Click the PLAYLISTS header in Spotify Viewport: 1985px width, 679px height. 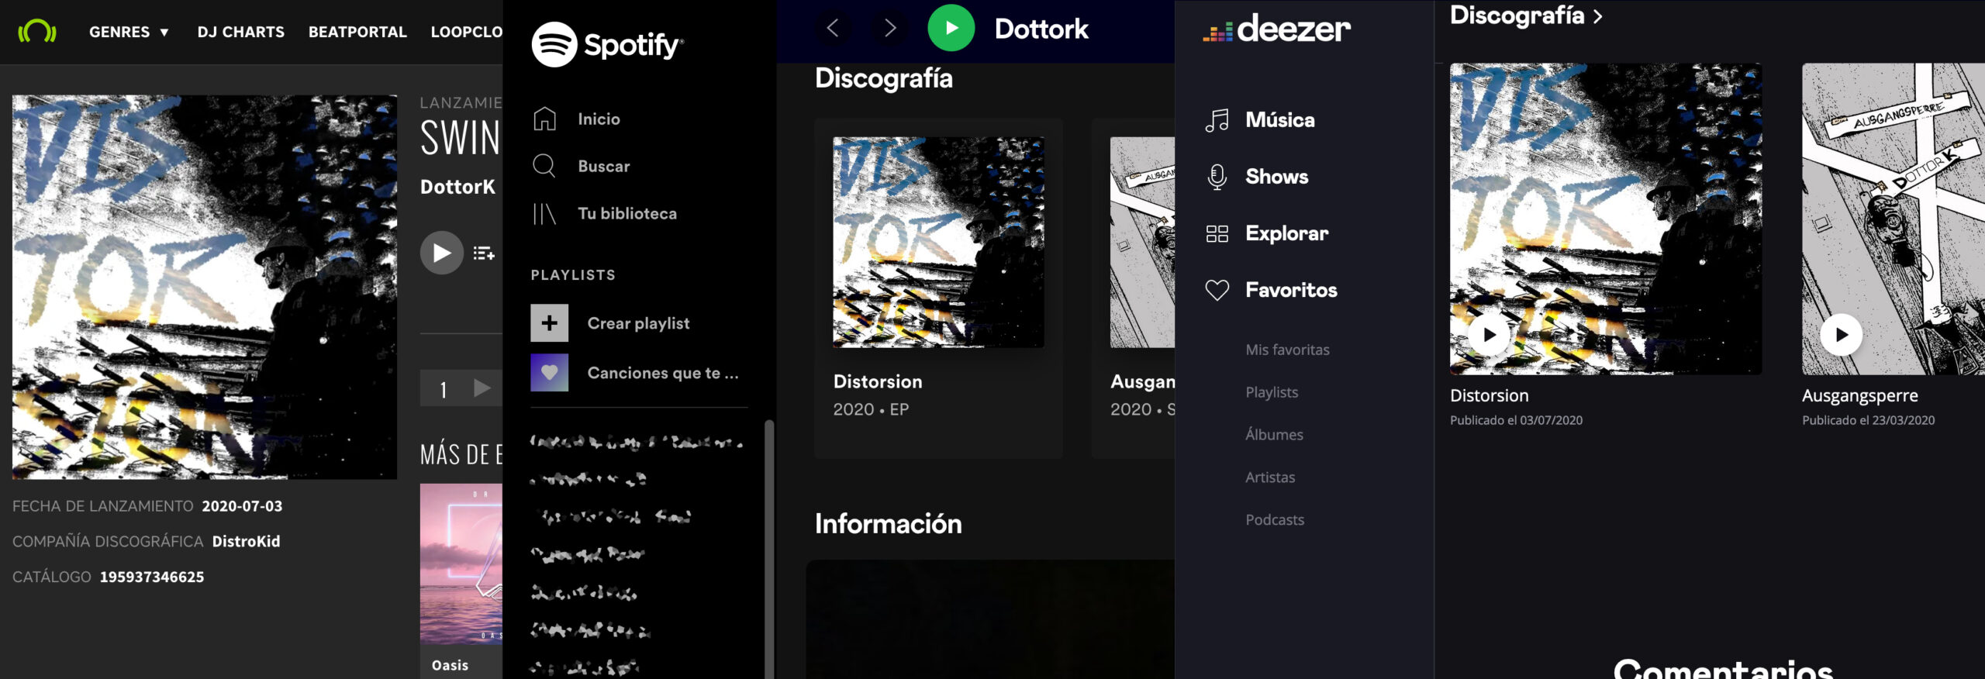click(573, 275)
